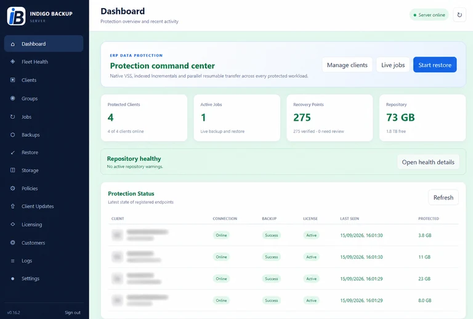Screen dimensions: 473x319
Task: Click the Client Updates upload arrow icon
Action: click(x=13, y=206)
